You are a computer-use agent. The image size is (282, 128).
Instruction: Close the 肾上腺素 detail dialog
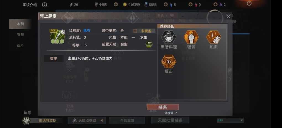[228, 17]
